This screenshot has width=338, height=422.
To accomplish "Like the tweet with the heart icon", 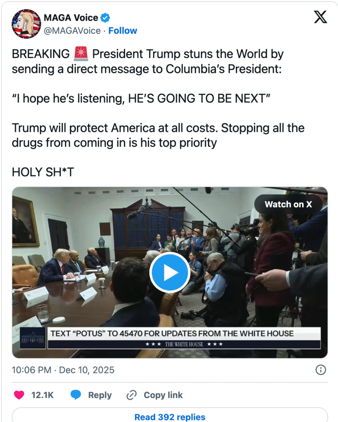I will pyautogui.click(x=19, y=395).
